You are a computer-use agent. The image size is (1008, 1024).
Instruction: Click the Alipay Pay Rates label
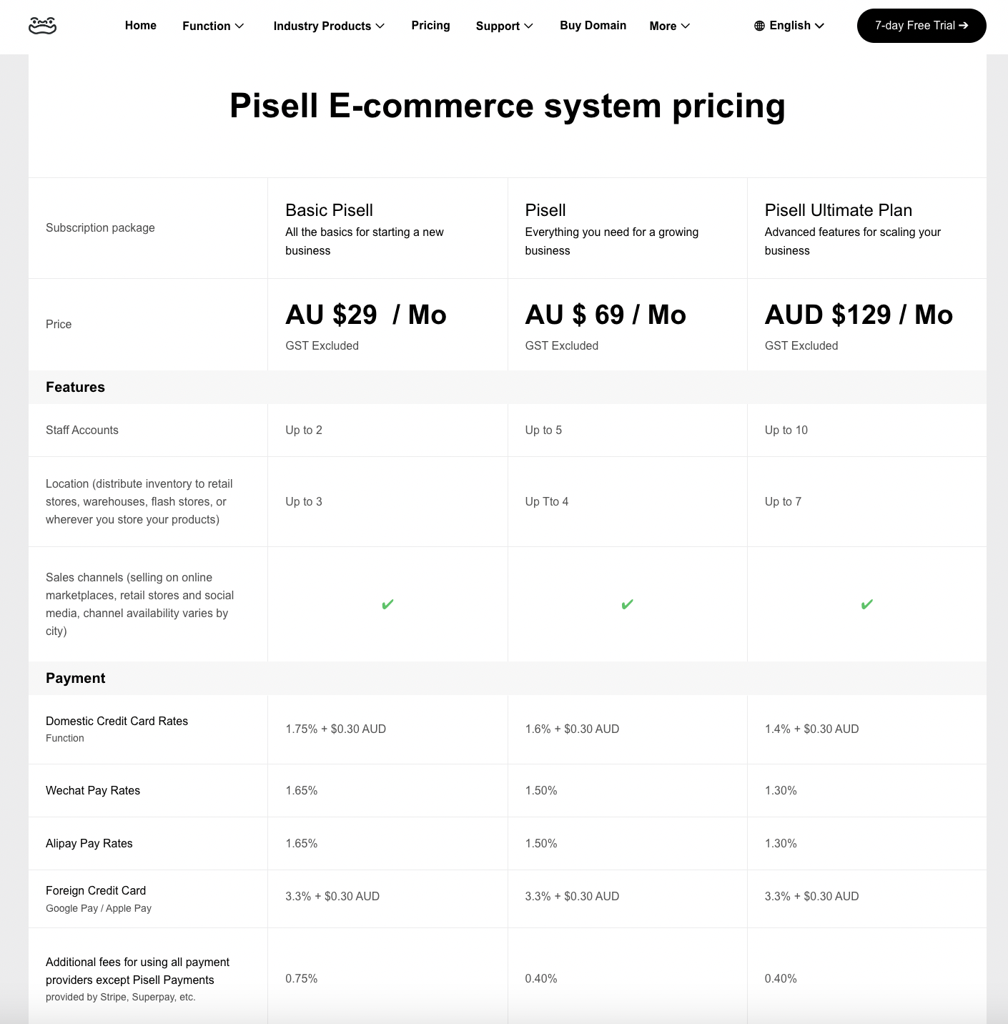[89, 843]
